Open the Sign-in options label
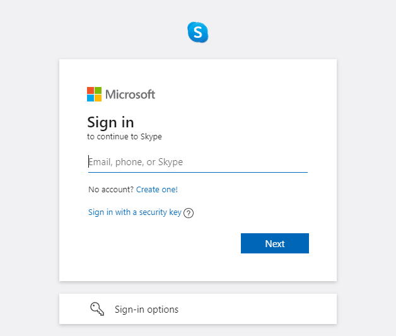This screenshot has width=396, height=336. point(146,310)
